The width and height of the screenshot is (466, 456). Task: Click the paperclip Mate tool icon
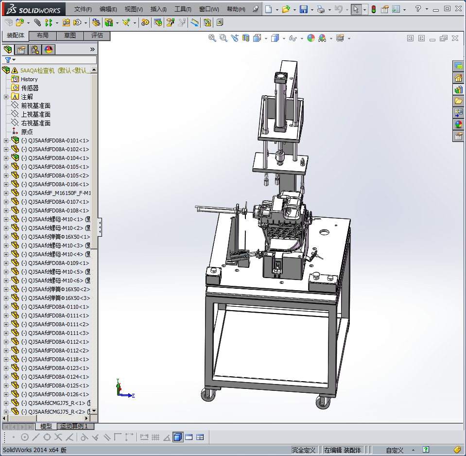tap(37, 22)
